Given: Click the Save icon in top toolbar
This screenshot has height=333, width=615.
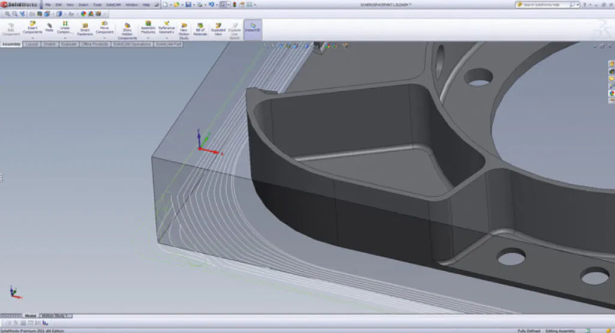Looking at the screenshot, I should (189, 4).
